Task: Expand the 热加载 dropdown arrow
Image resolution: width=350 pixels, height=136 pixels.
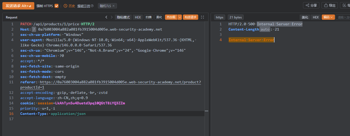Action: [x=180, y=17]
